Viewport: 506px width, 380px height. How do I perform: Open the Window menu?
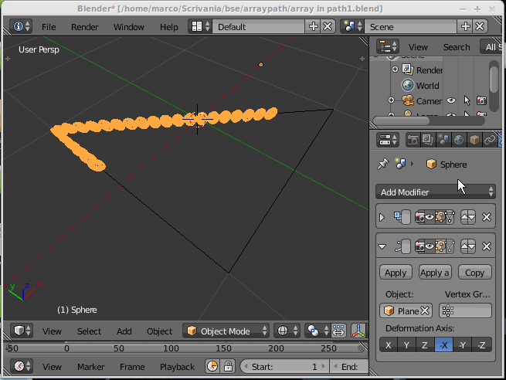(x=129, y=27)
